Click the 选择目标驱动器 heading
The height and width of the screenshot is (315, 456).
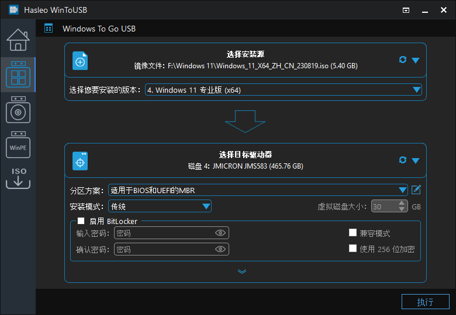point(246,155)
